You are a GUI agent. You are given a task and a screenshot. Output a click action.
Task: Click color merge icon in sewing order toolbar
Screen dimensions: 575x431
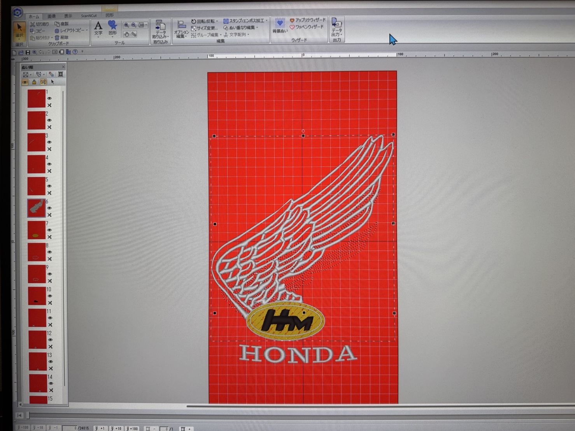point(51,74)
